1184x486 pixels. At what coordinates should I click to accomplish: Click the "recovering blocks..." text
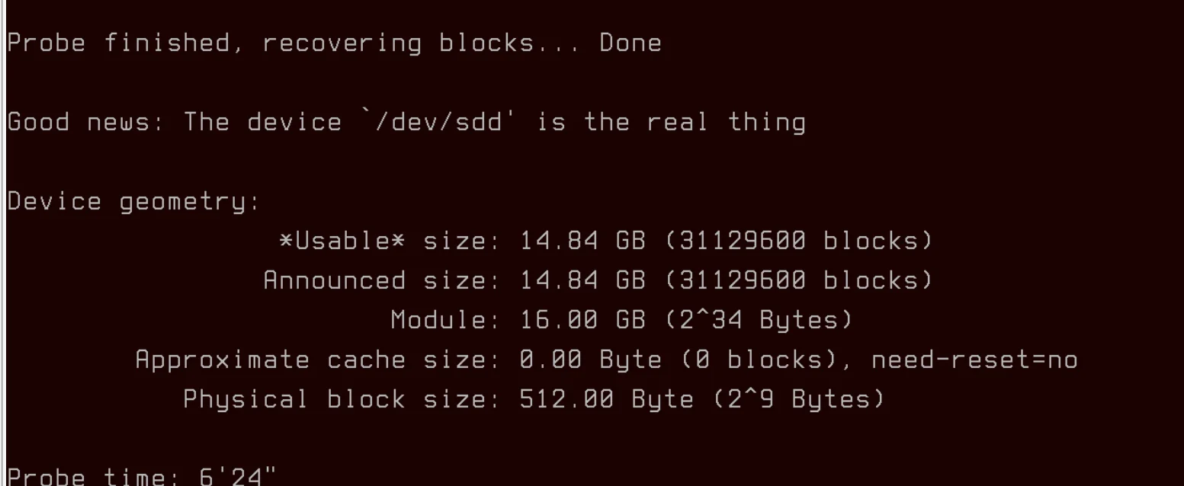coord(421,43)
